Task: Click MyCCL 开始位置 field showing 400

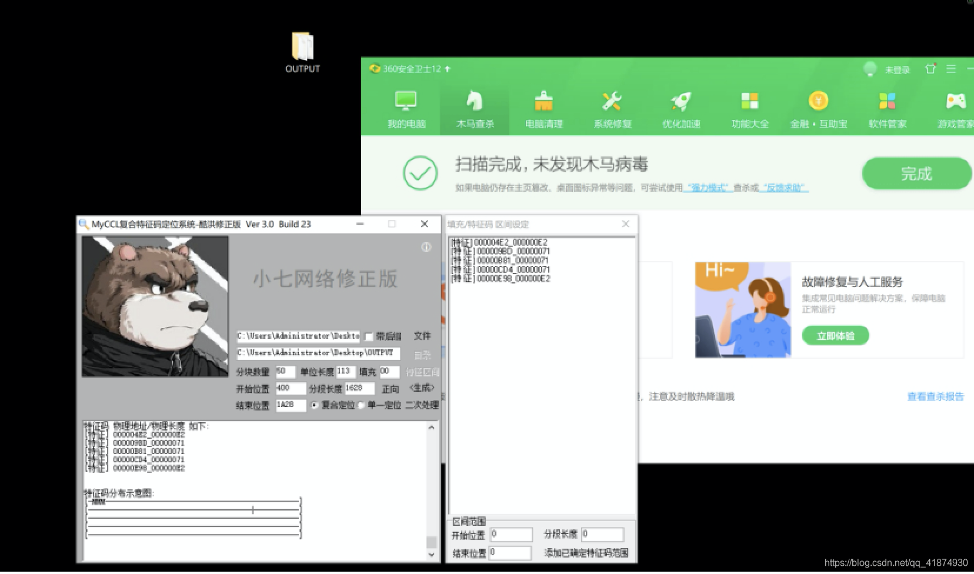Action: pyautogui.click(x=291, y=389)
